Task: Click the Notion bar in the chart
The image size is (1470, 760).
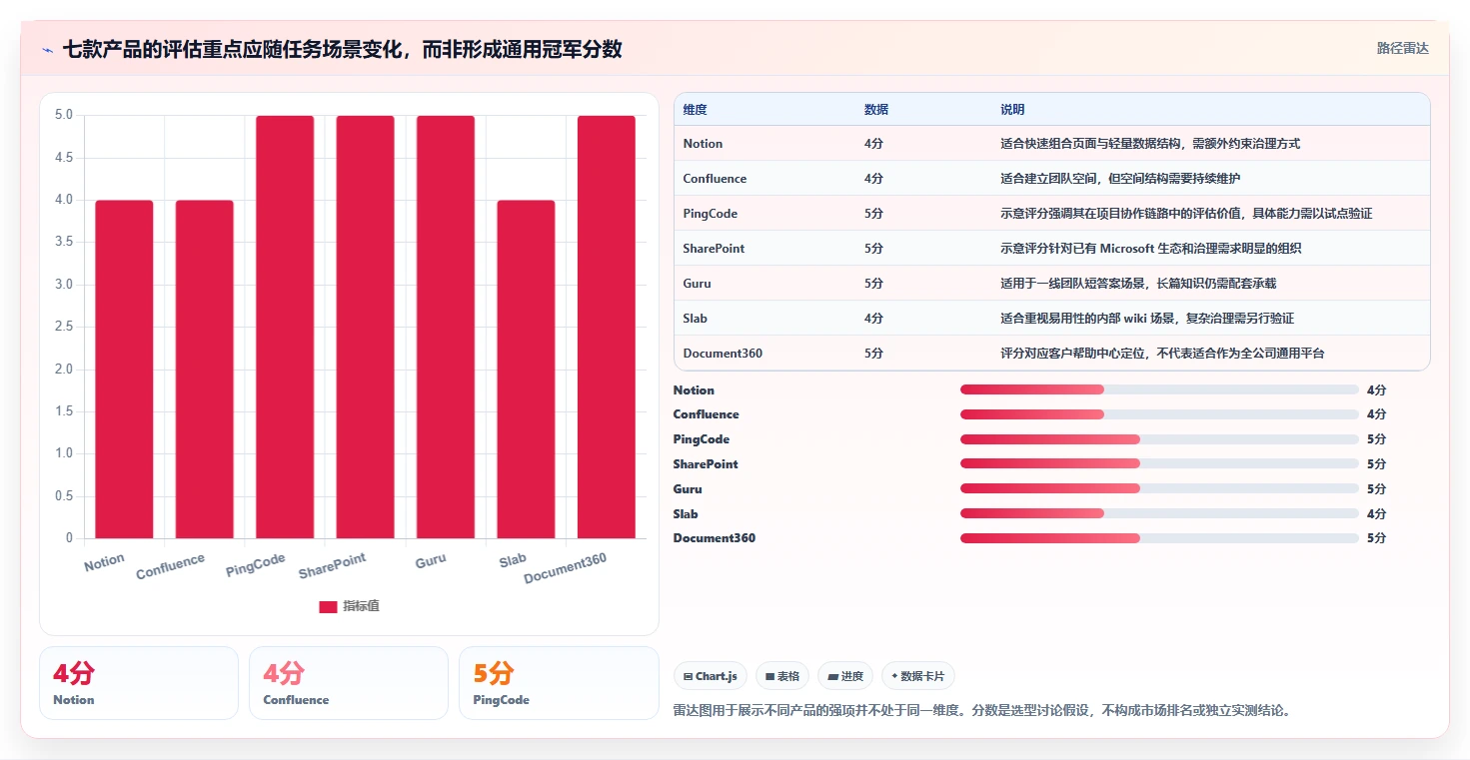Action: pyautogui.click(x=124, y=370)
